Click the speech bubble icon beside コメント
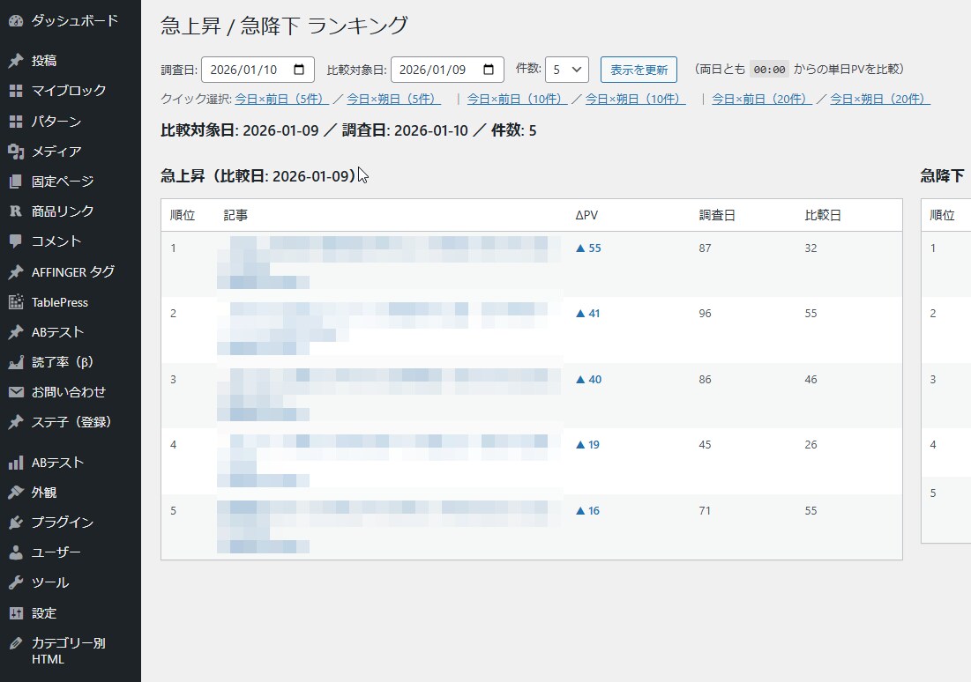971x682 pixels. [16, 241]
